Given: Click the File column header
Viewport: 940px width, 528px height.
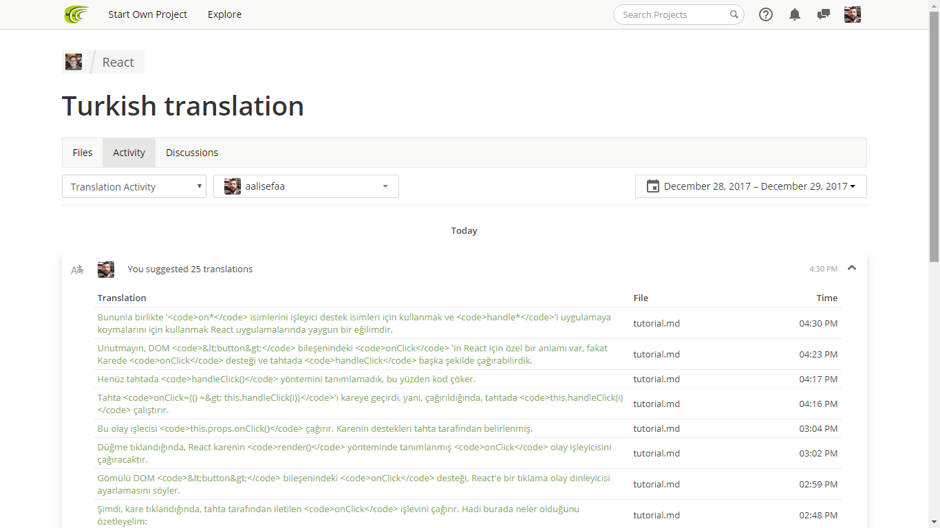Looking at the screenshot, I should [x=641, y=298].
